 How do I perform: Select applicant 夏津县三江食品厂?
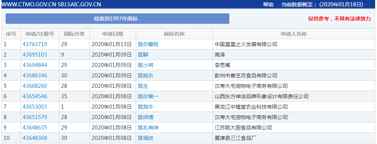point(235,138)
